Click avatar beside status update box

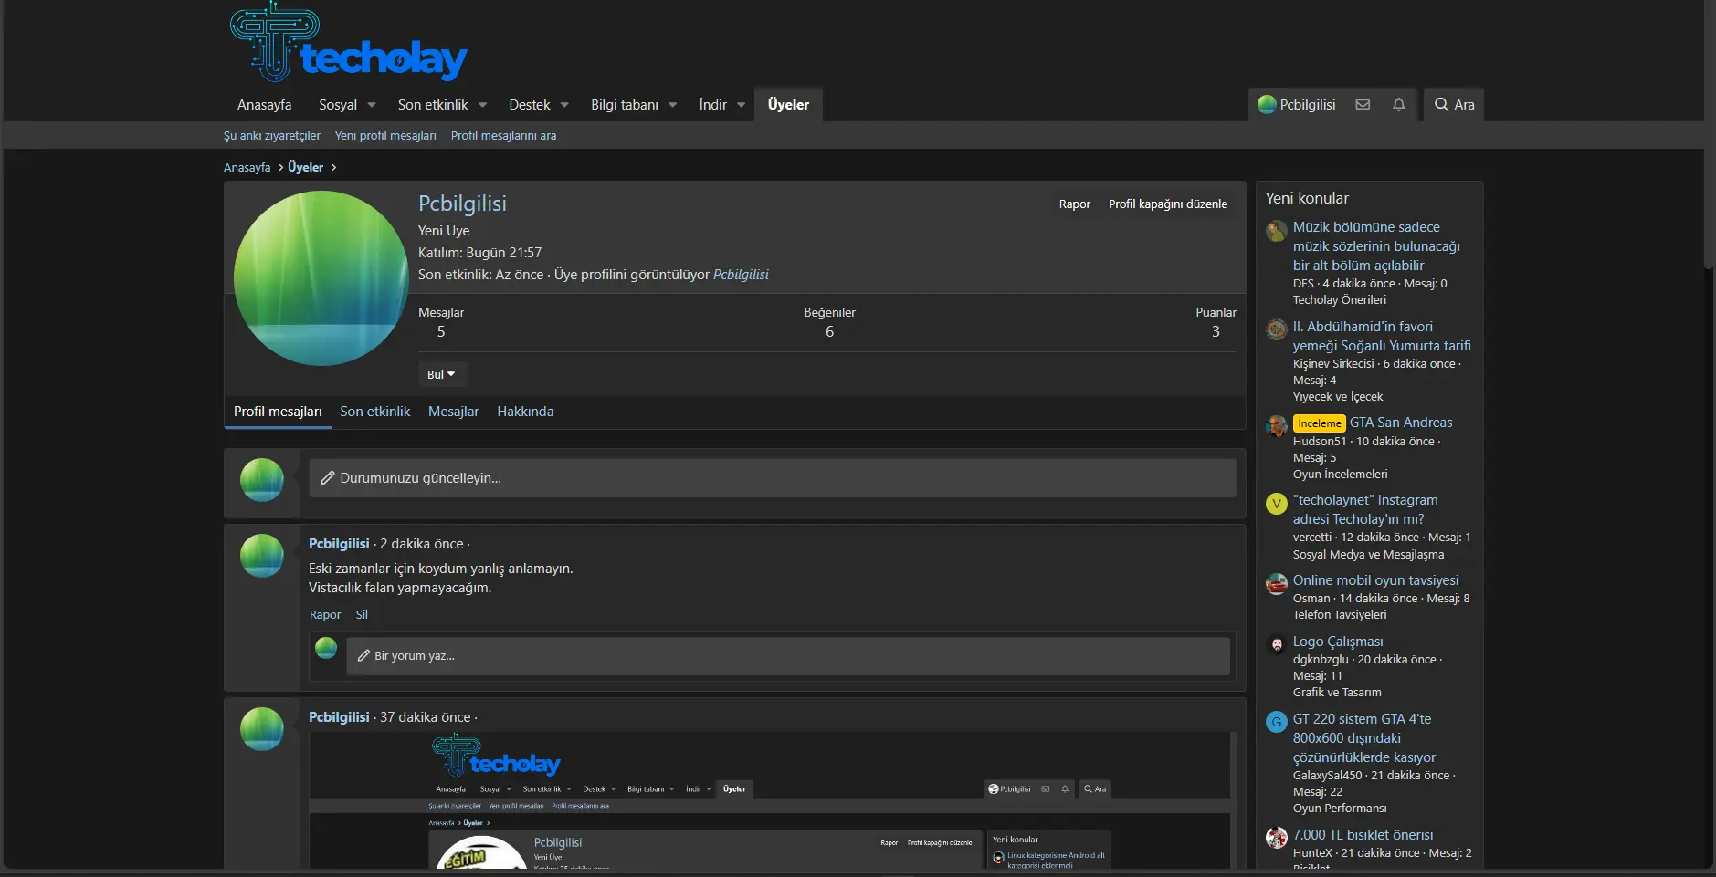click(262, 480)
